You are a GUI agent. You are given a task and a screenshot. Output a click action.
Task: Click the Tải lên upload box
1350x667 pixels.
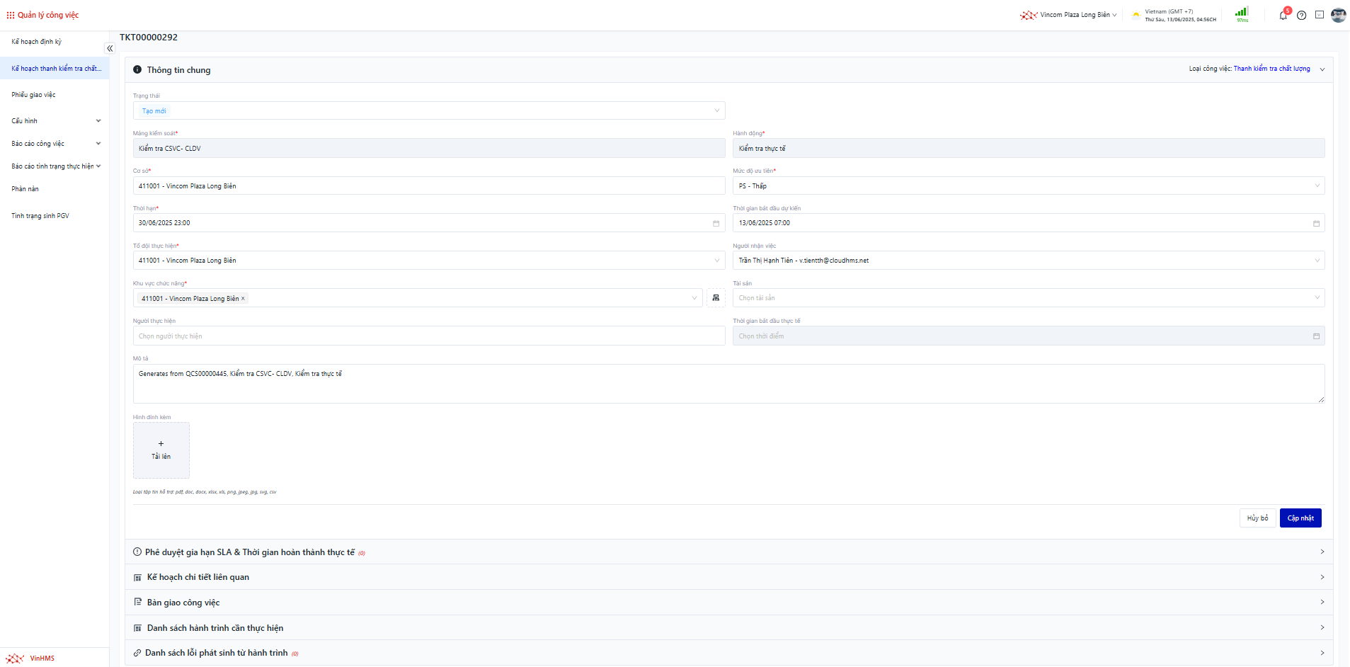(161, 450)
